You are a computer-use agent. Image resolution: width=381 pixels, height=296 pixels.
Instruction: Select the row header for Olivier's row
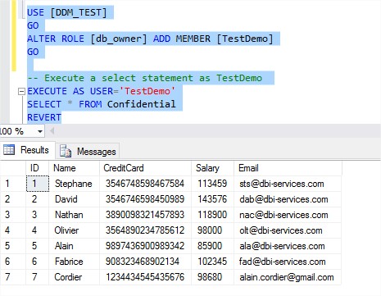(x=13, y=230)
